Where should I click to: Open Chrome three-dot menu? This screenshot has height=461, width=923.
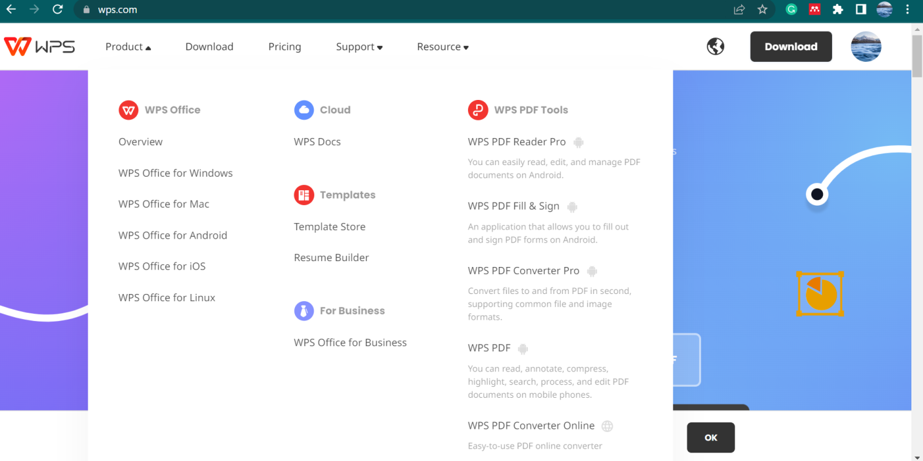coord(908,10)
